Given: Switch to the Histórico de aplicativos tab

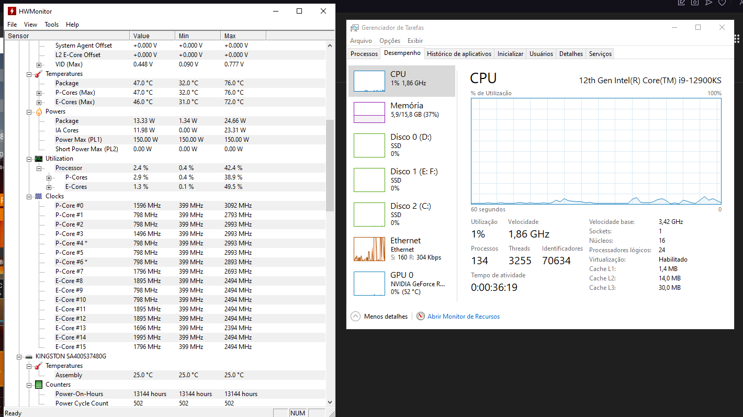Looking at the screenshot, I should pos(459,54).
